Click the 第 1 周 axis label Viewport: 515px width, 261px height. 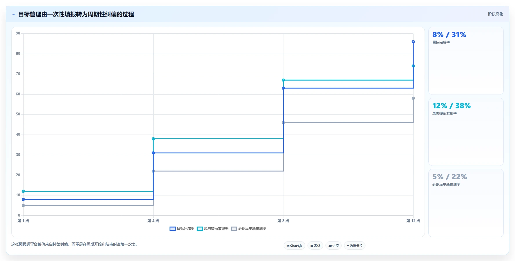23,221
